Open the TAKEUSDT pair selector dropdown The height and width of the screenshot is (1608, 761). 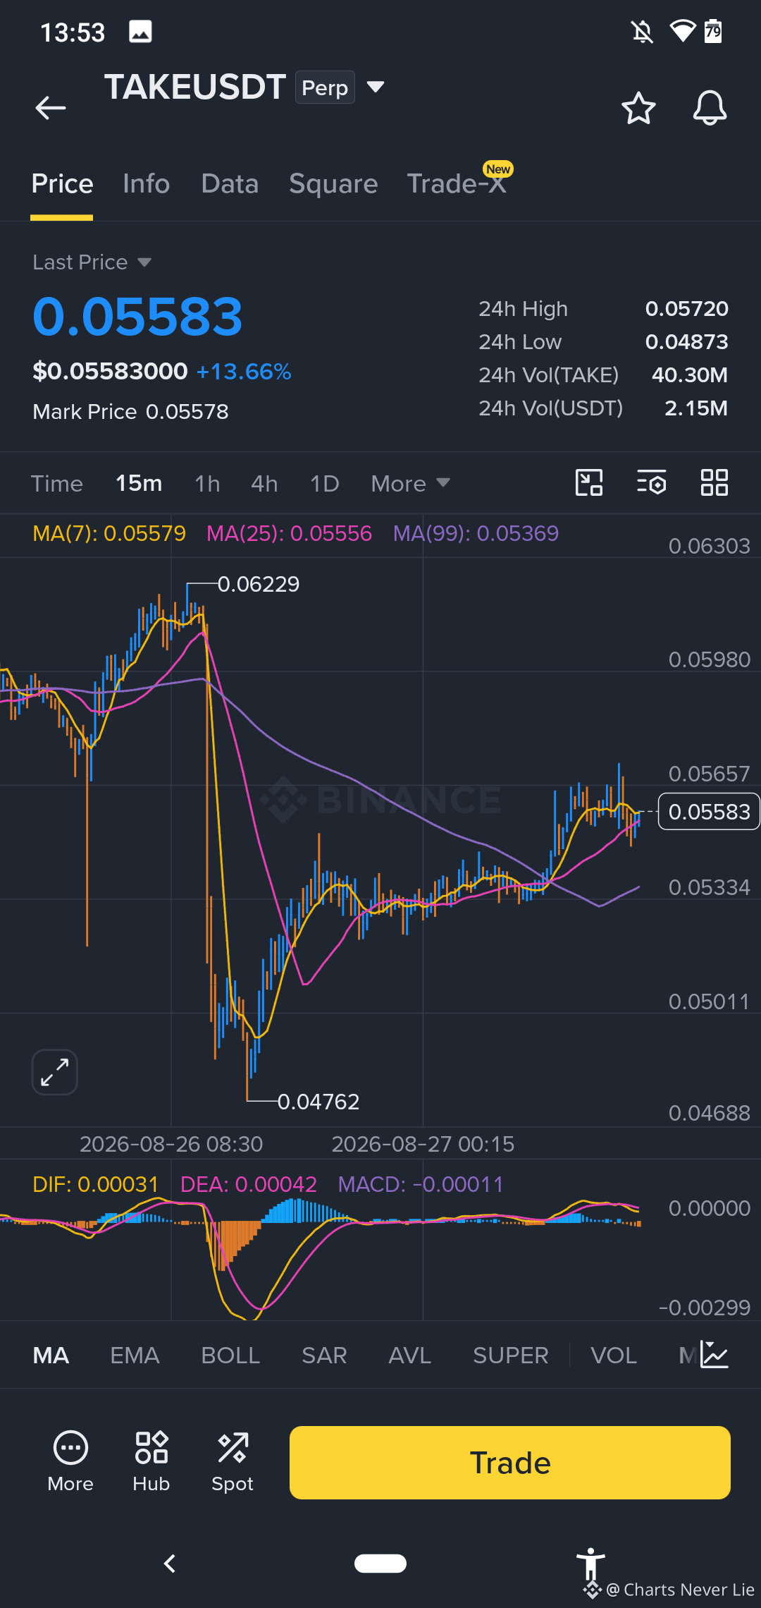376,87
